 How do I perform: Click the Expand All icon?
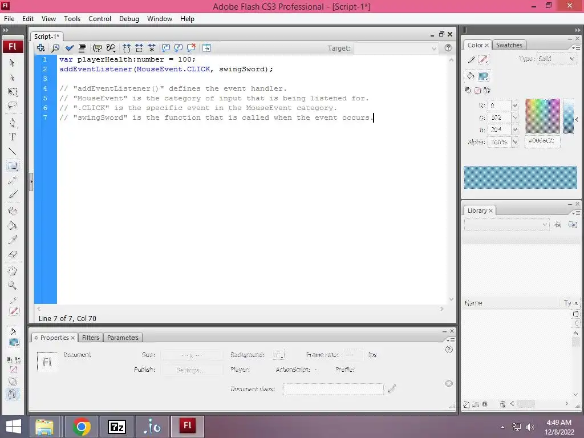click(x=152, y=48)
